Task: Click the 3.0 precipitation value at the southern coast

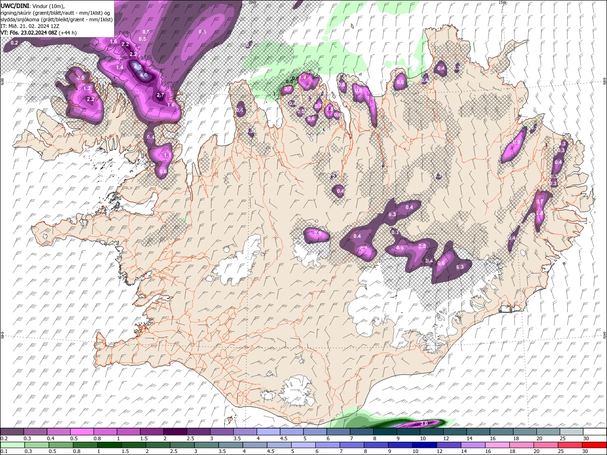Action: tap(424, 423)
